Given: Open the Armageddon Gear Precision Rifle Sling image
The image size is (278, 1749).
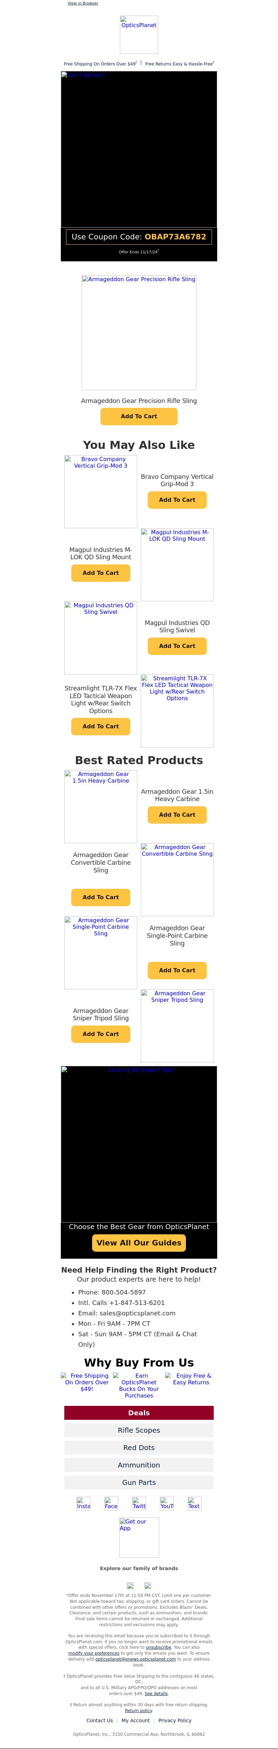Looking at the screenshot, I should [x=139, y=333].
